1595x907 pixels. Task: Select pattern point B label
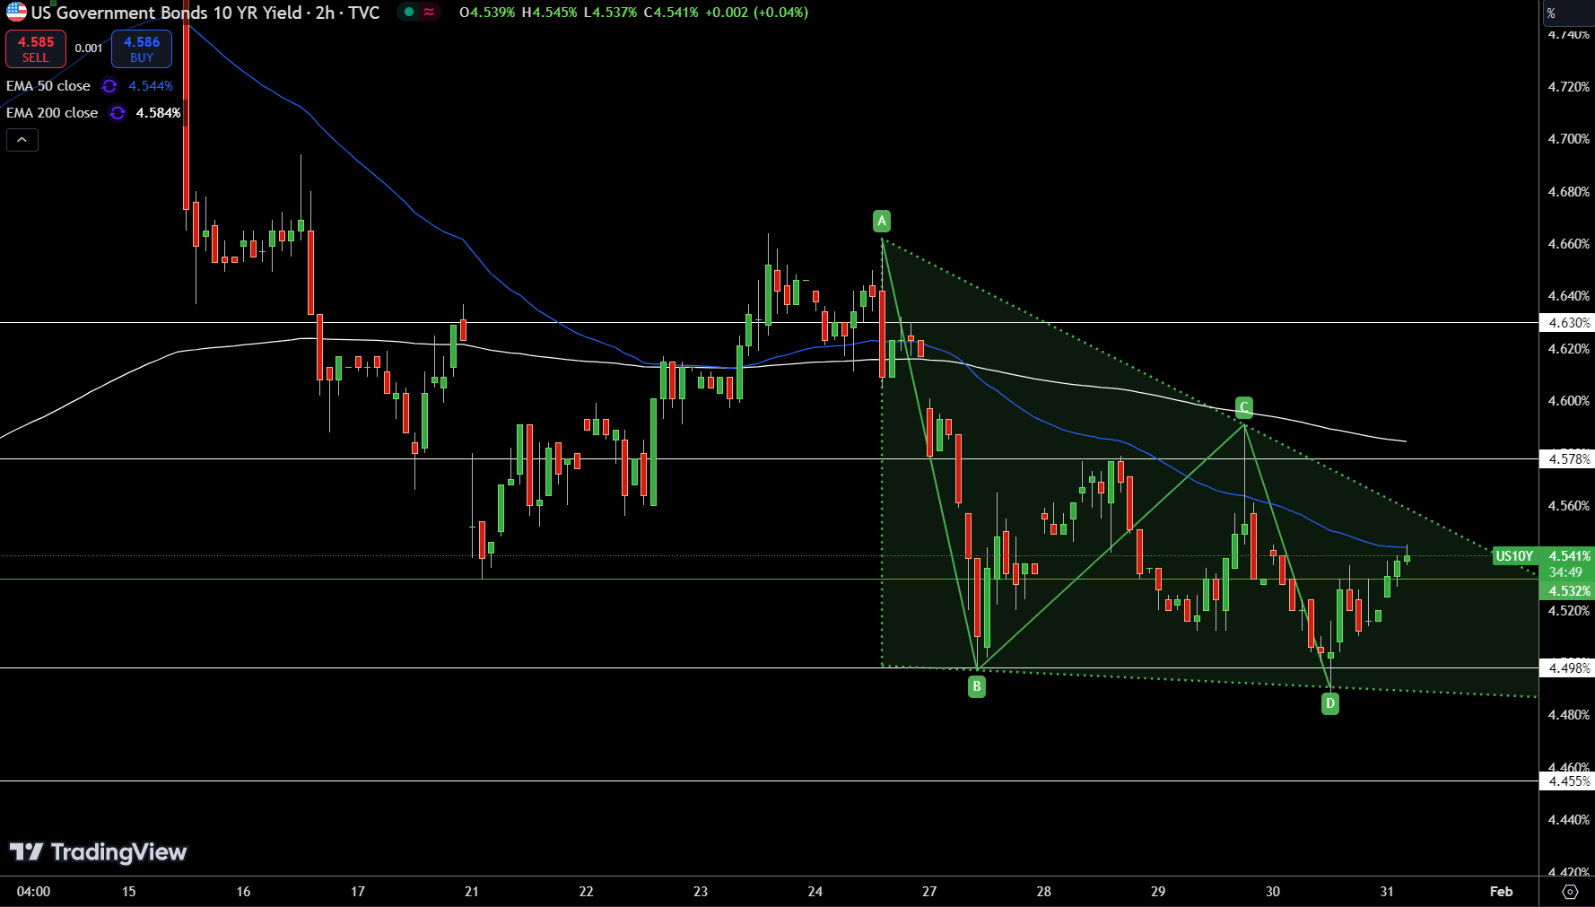coord(977,687)
